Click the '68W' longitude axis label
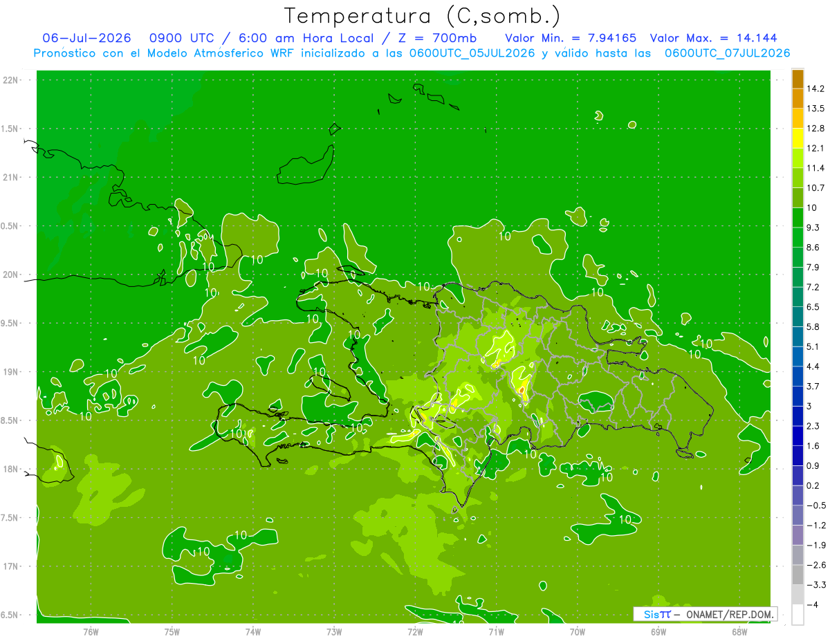 [739, 631]
